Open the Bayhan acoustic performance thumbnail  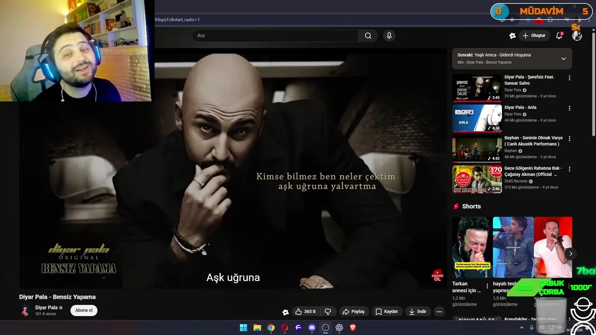[x=477, y=149]
